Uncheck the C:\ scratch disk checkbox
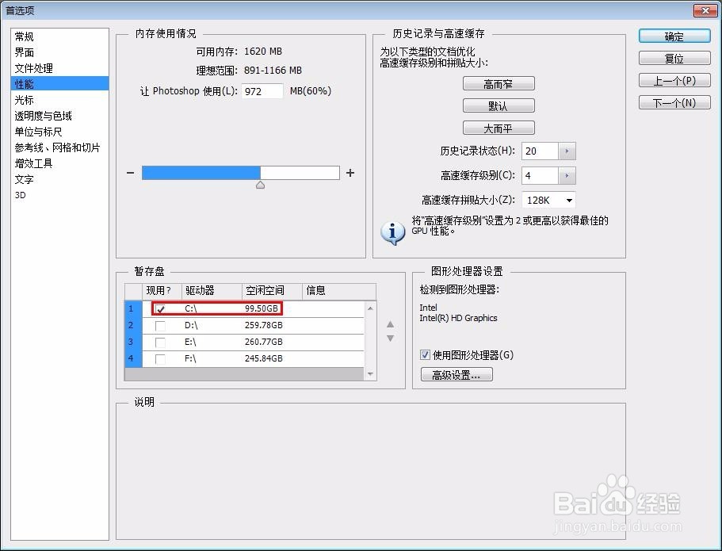Viewport: 722px width, 551px height. tap(160, 308)
